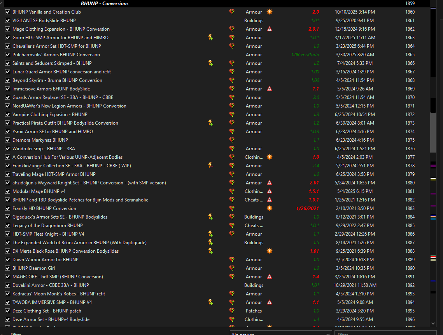Click conflict icon on Practical Pirate Outfit row
The image size is (443, 335).
pos(210,123)
